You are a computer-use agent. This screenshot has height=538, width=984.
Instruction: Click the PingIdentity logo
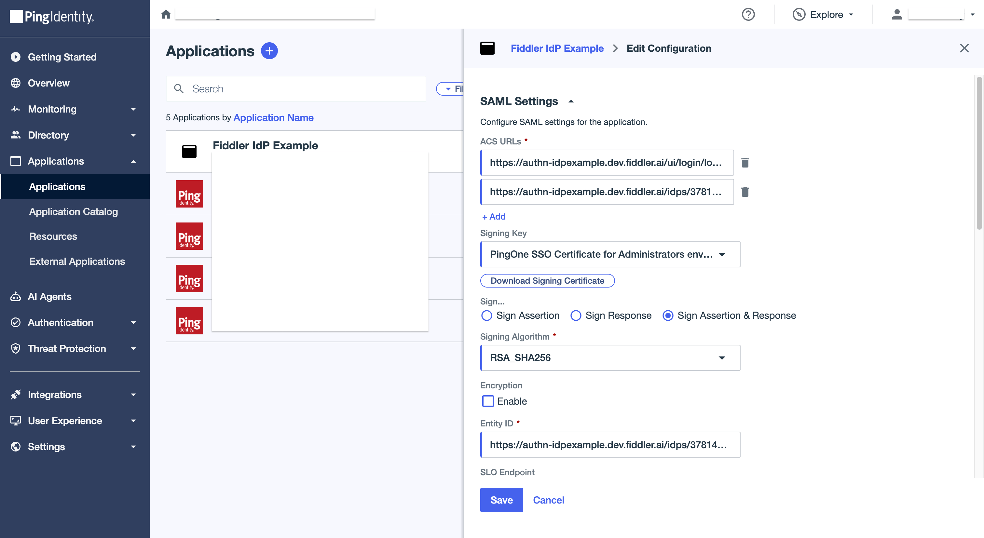[51, 17]
